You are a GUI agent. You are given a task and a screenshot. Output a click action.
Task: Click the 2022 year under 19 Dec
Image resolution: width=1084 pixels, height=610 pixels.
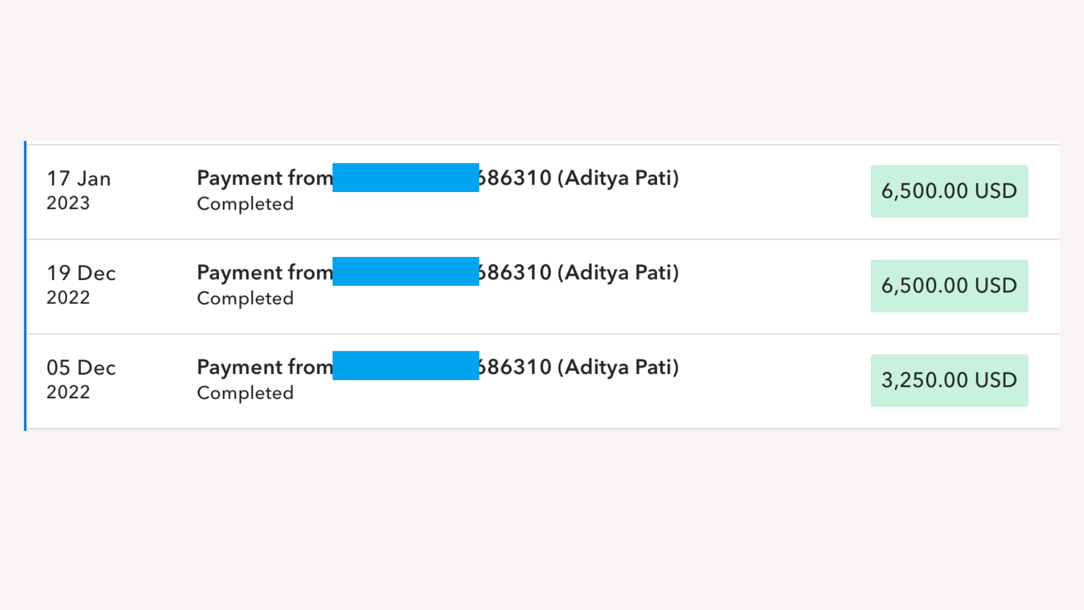click(x=68, y=298)
